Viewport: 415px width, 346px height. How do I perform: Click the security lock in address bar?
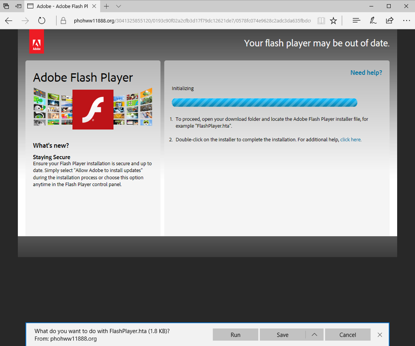pos(63,20)
